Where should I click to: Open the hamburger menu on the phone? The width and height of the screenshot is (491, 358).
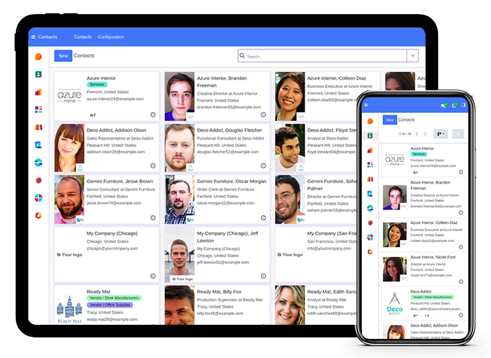366,105
